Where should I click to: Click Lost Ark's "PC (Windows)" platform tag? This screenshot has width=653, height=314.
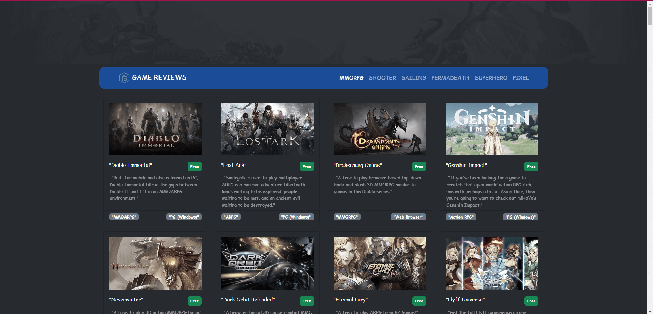pyautogui.click(x=296, y=217)
